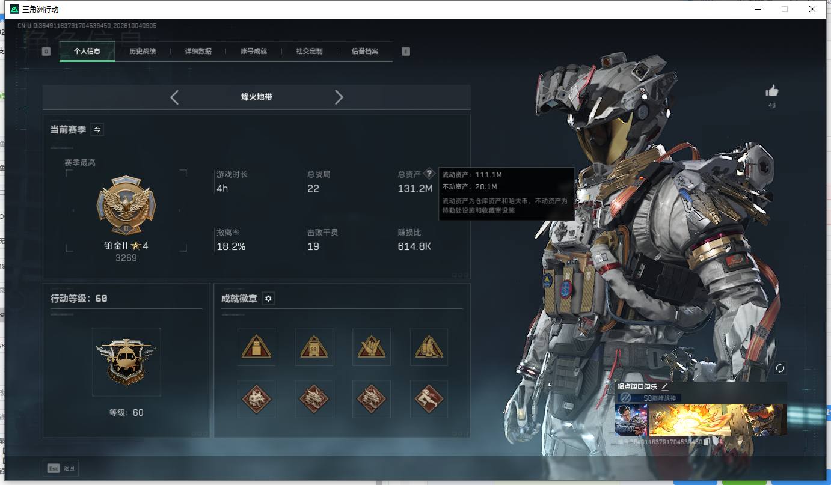Screen dimensions: 831x485
Task: Click the 614.8K profit ratio value
Action: [414, 247]
